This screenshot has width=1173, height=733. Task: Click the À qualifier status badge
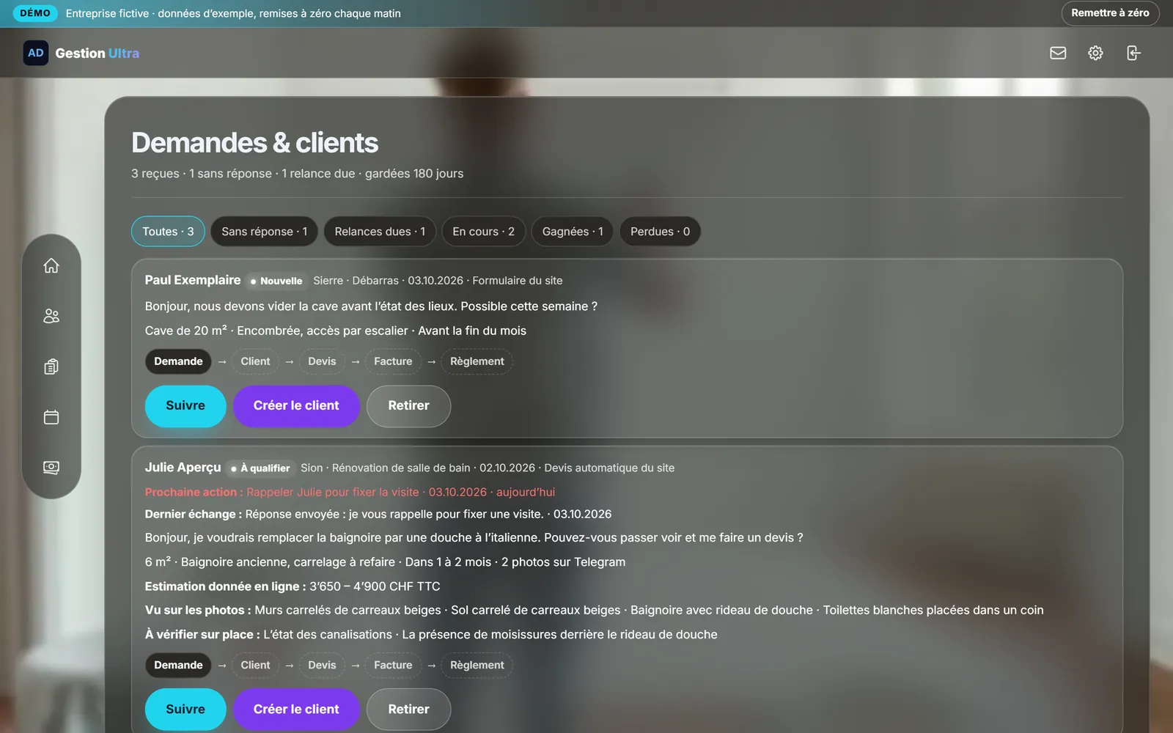point(260,468)
